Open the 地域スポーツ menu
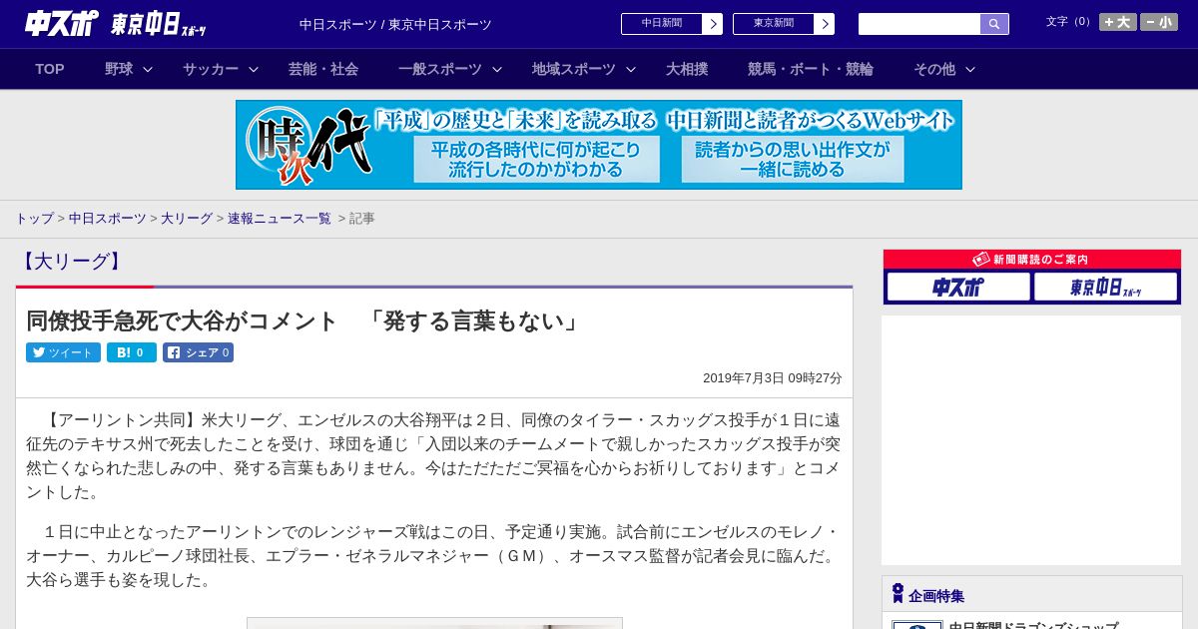The height and width of the screenshot is (629, 1198). (x=574, y=69)
